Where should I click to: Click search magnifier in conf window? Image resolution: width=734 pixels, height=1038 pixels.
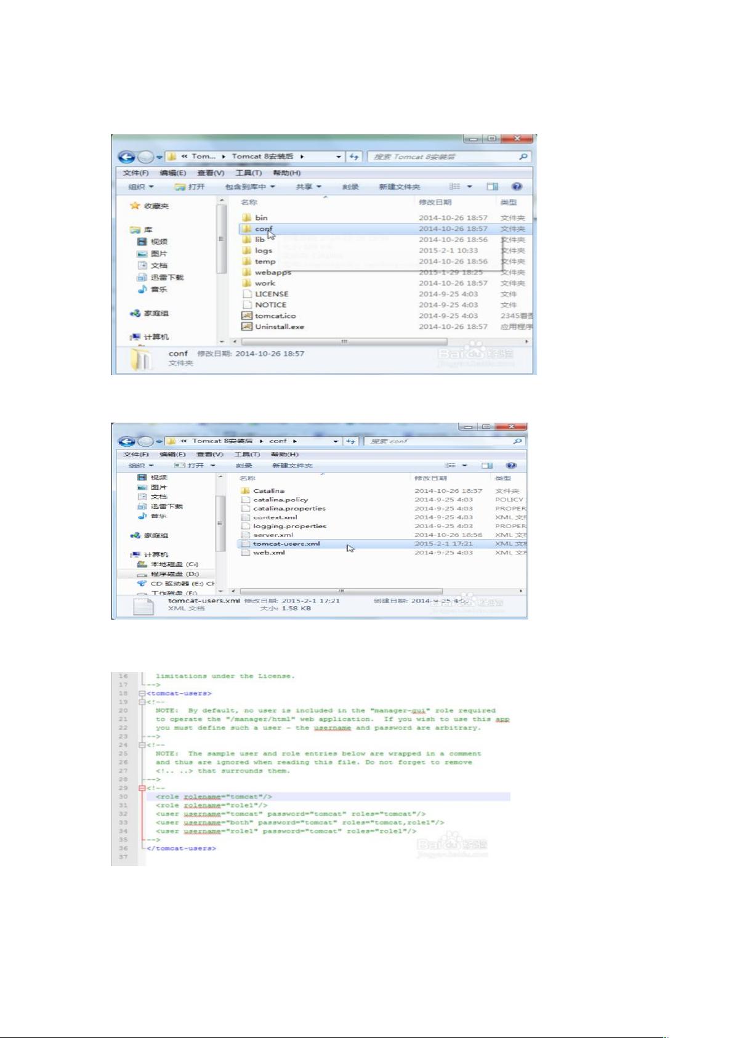tap(517, 441)
